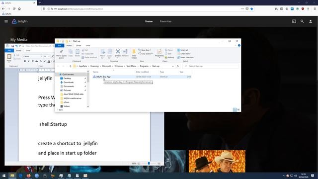Open the New item dropdown
This screenshot has width=318, height=179.
145,50
